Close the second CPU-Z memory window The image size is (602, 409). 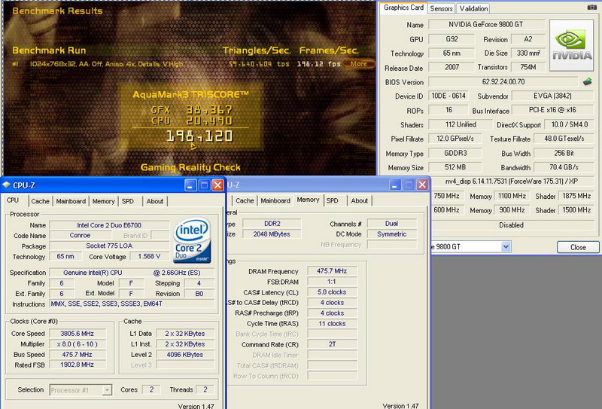point(422,185)
